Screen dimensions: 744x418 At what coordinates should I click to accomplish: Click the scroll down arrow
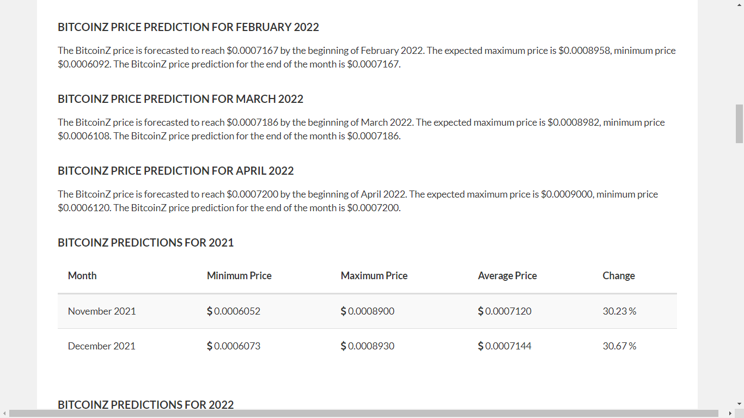739,404
